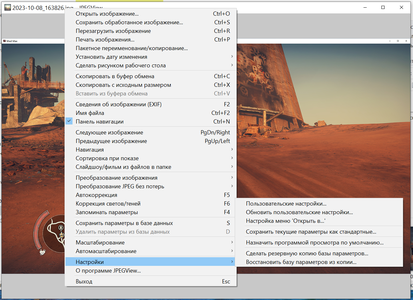Select Назначить программой просмотра по умолчанию...
The height and width of the screenshot is (300, 413).
(x=319, y=243)
